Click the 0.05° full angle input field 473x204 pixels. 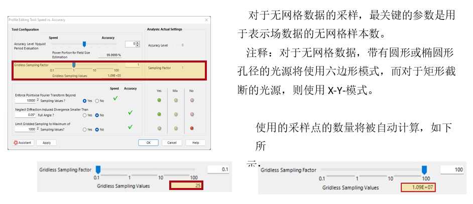coord(25,115)
